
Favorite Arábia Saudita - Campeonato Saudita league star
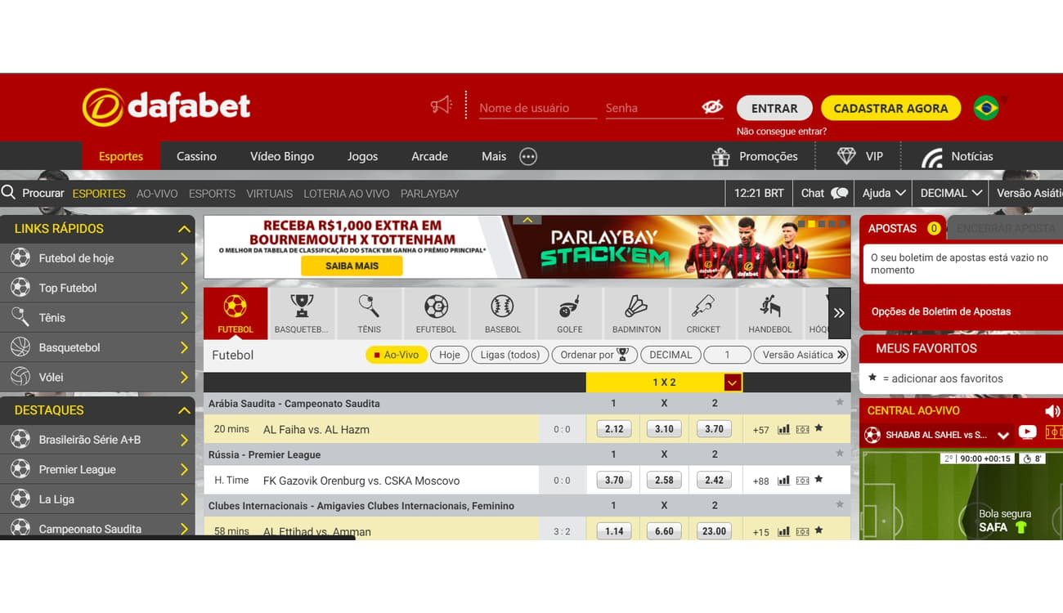839,402
